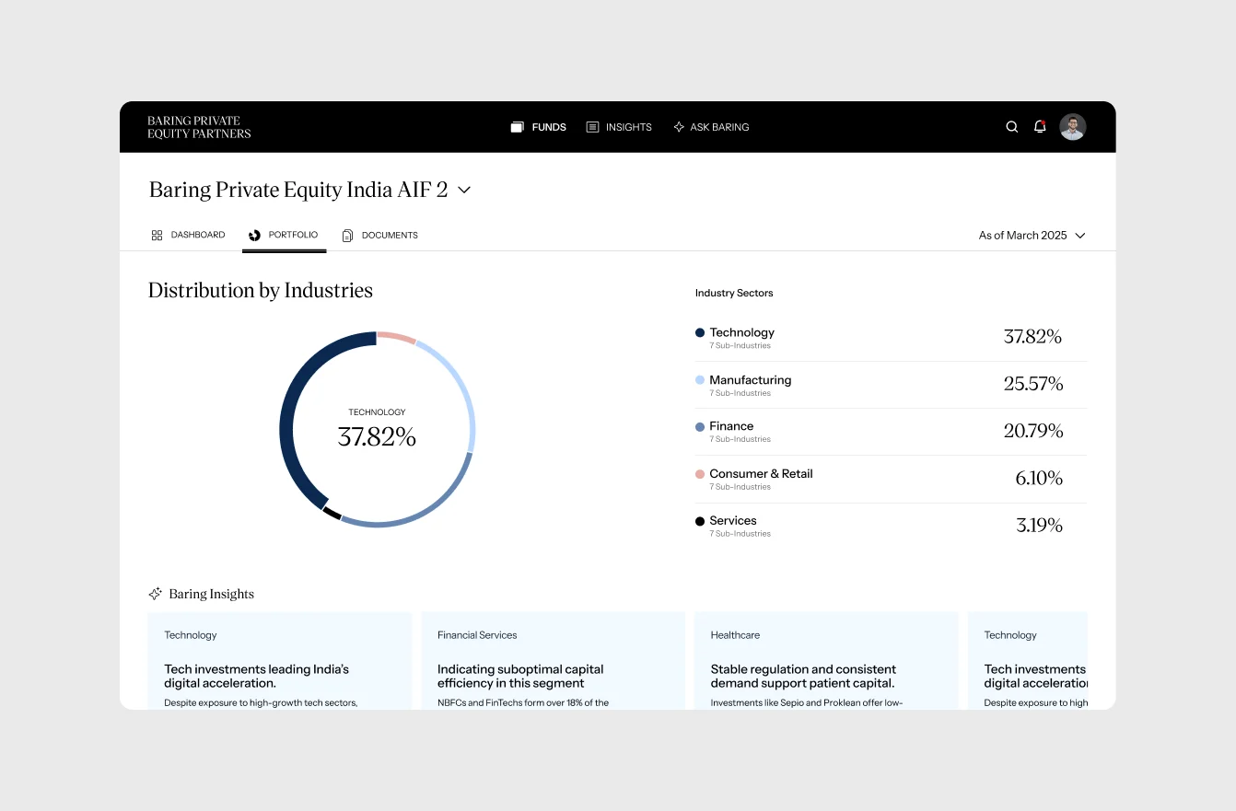Screen dimensions: 1236x811
Task: Open notifications via the bell icon
Action: coord(1040,127)
